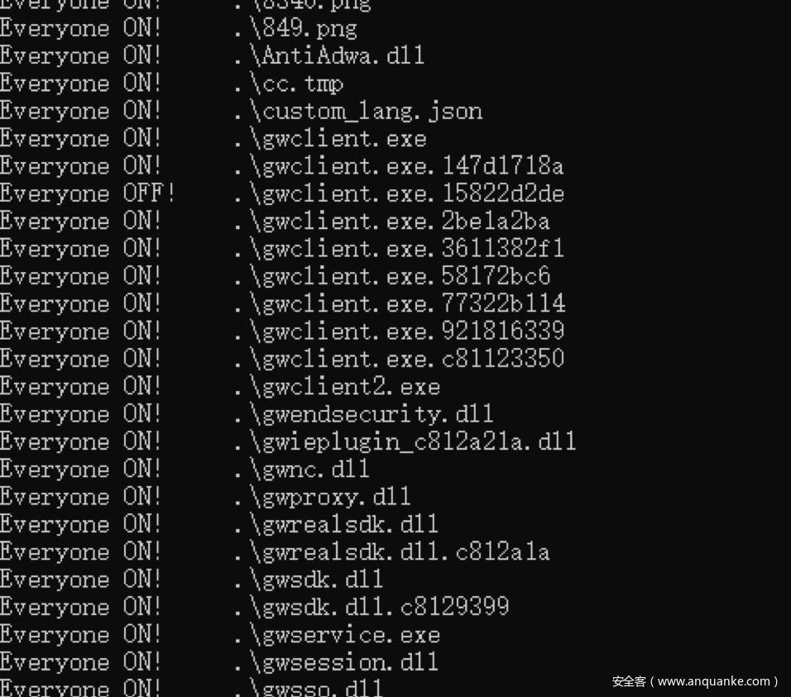The image size is (791, 697).
Task: Click the gwclient.exe.77322b114 entry
Action: [x=400, y=303]
